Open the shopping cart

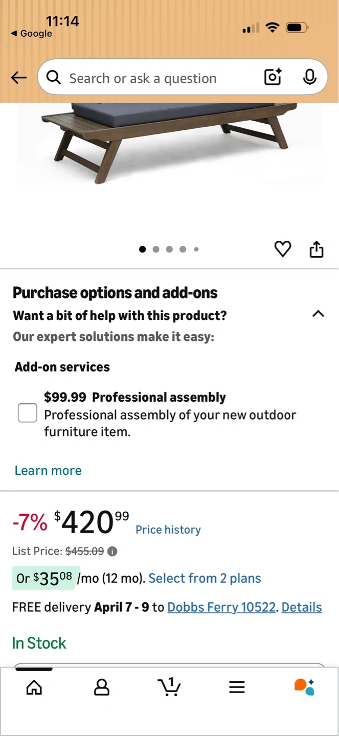[x=169, y=686]
